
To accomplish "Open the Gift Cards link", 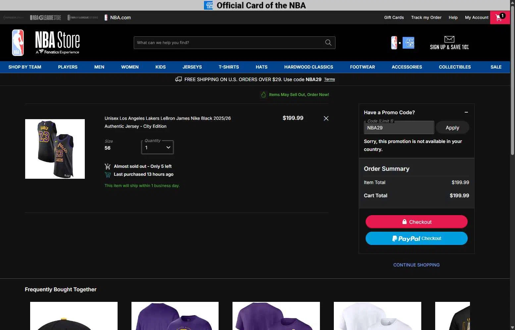I will (394, 18).
